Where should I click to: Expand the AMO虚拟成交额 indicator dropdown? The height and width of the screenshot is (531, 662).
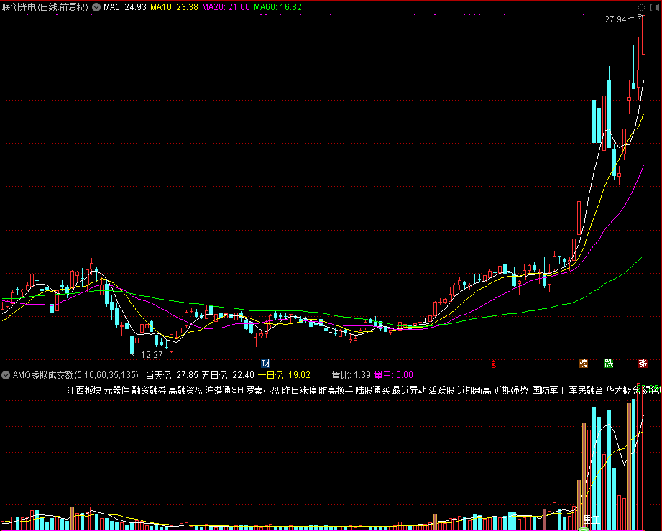(6, 375)
